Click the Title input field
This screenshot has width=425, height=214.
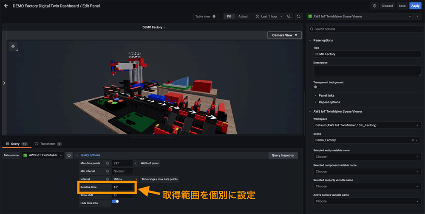point(367,54)
